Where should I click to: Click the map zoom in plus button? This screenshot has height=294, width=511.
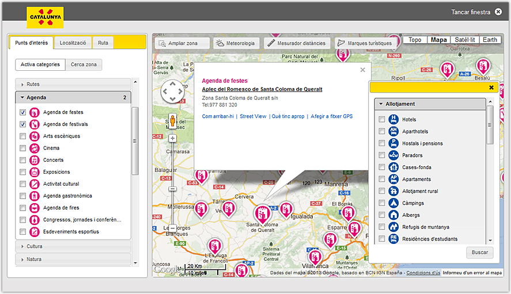point(172,138)
